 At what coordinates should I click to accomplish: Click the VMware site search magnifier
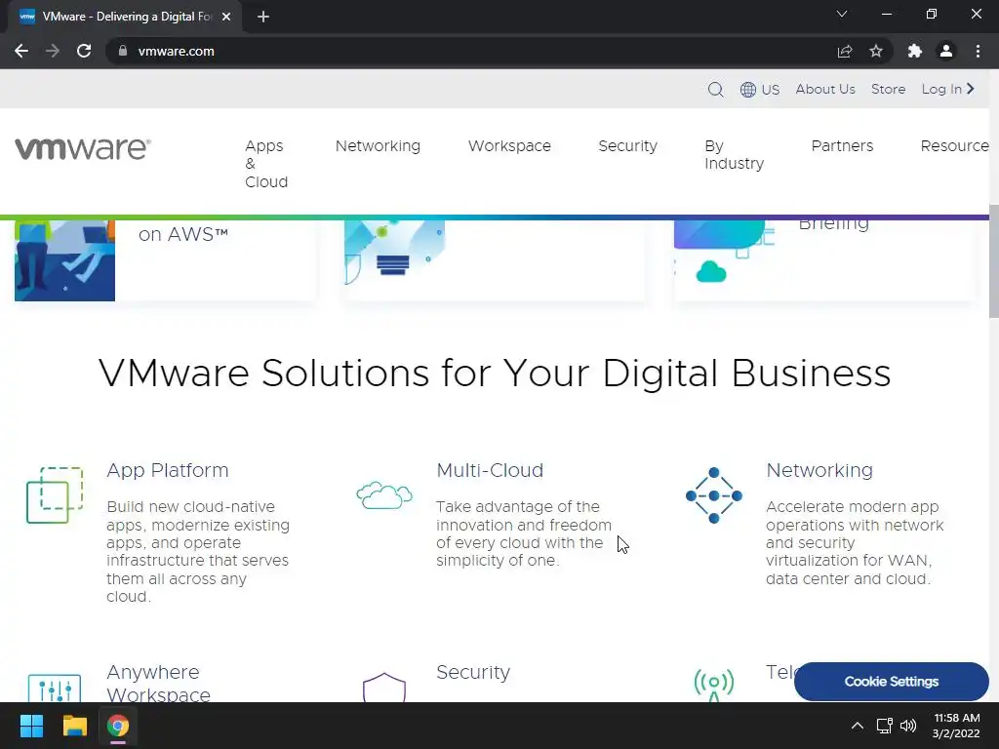pyautogui.click(x=715, y=89)
